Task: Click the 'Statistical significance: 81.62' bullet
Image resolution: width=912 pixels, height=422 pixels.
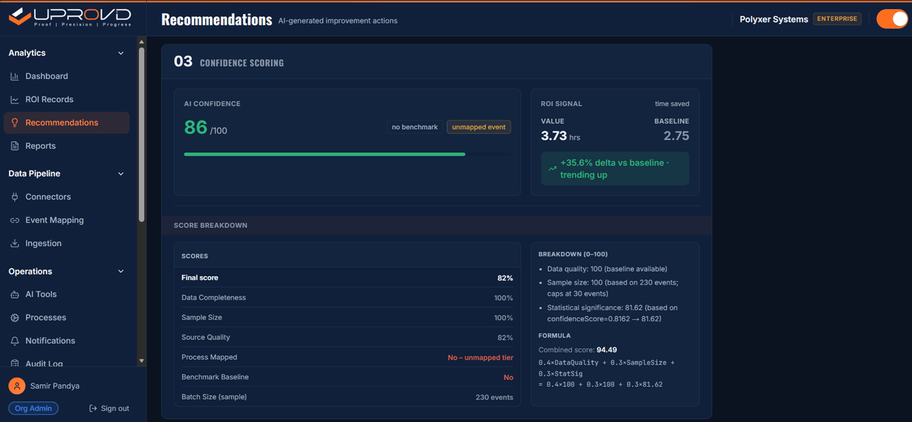Action: click(x=612, y=313)
